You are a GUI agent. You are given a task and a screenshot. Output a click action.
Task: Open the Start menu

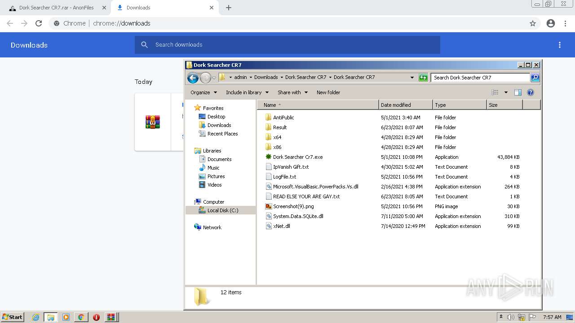(x=12, y=317)
